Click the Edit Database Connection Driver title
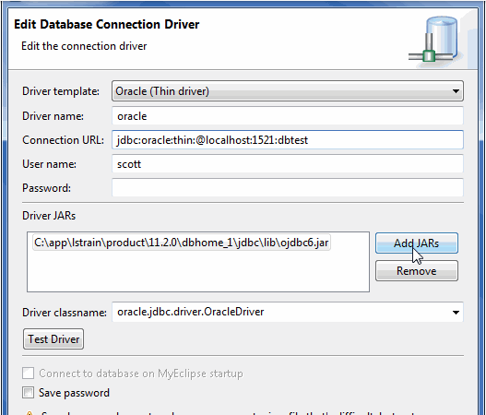 click(x=107, y=25)
